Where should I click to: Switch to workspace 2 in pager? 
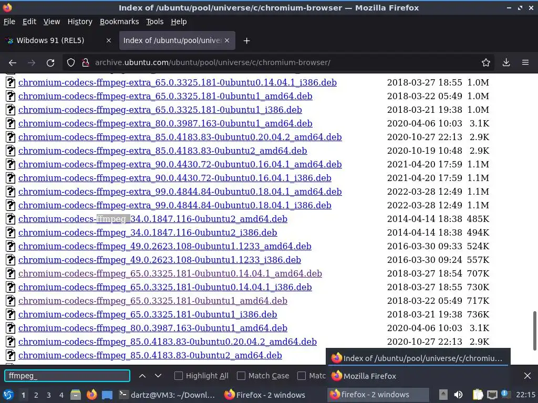36,395
